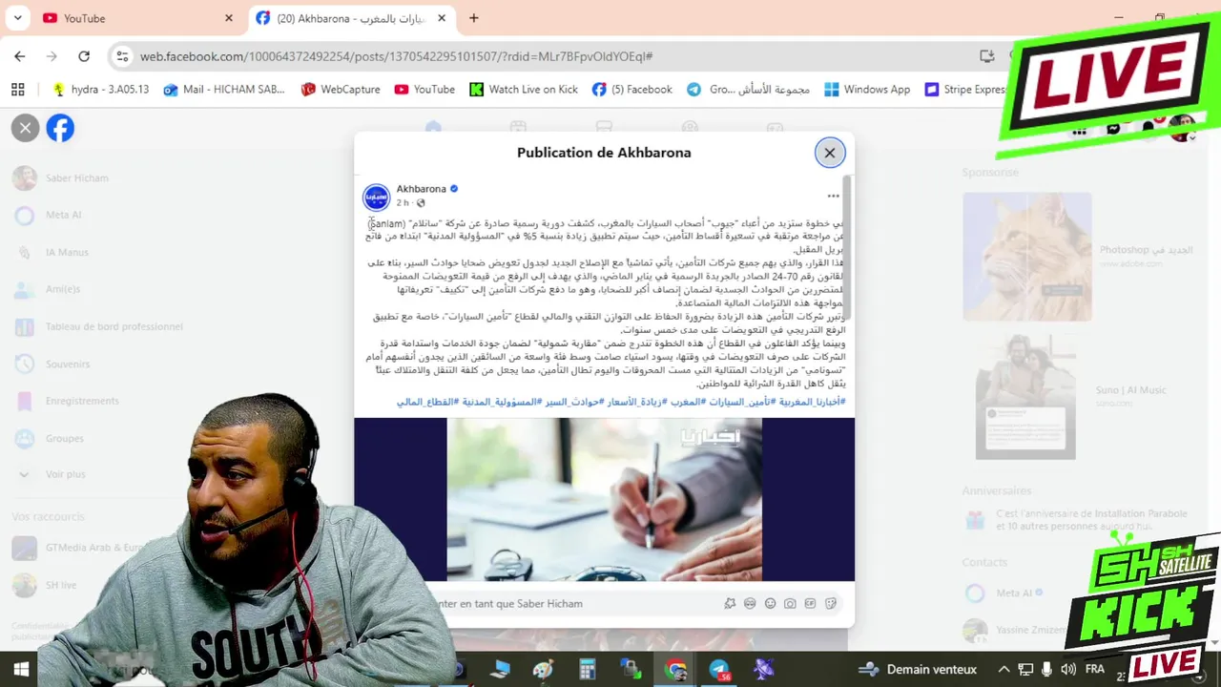Close the Akhbarona publication dialog
Viewport: 1221px width, 687px height.
(830, 153)
